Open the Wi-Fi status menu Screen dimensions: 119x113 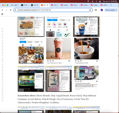click(x=88, y=1)
